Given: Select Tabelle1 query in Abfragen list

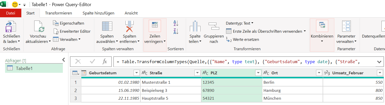Looking at the screenshot, I should (34, 68).
